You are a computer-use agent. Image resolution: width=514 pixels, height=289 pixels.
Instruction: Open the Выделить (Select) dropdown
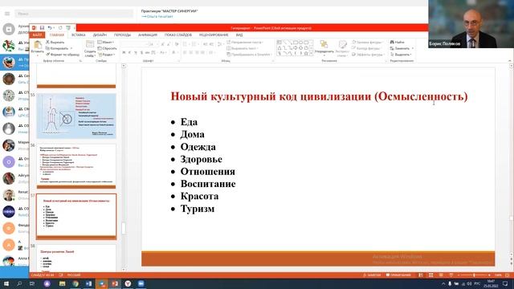click(x=401, y=55)
